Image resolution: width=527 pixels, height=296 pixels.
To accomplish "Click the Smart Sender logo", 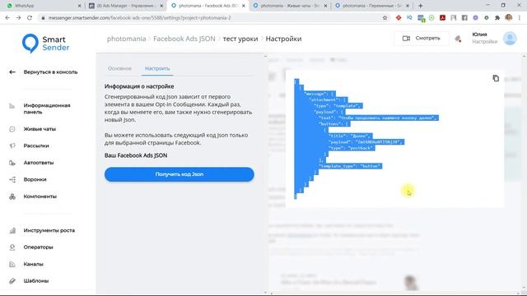I will (x=46, y=44).
